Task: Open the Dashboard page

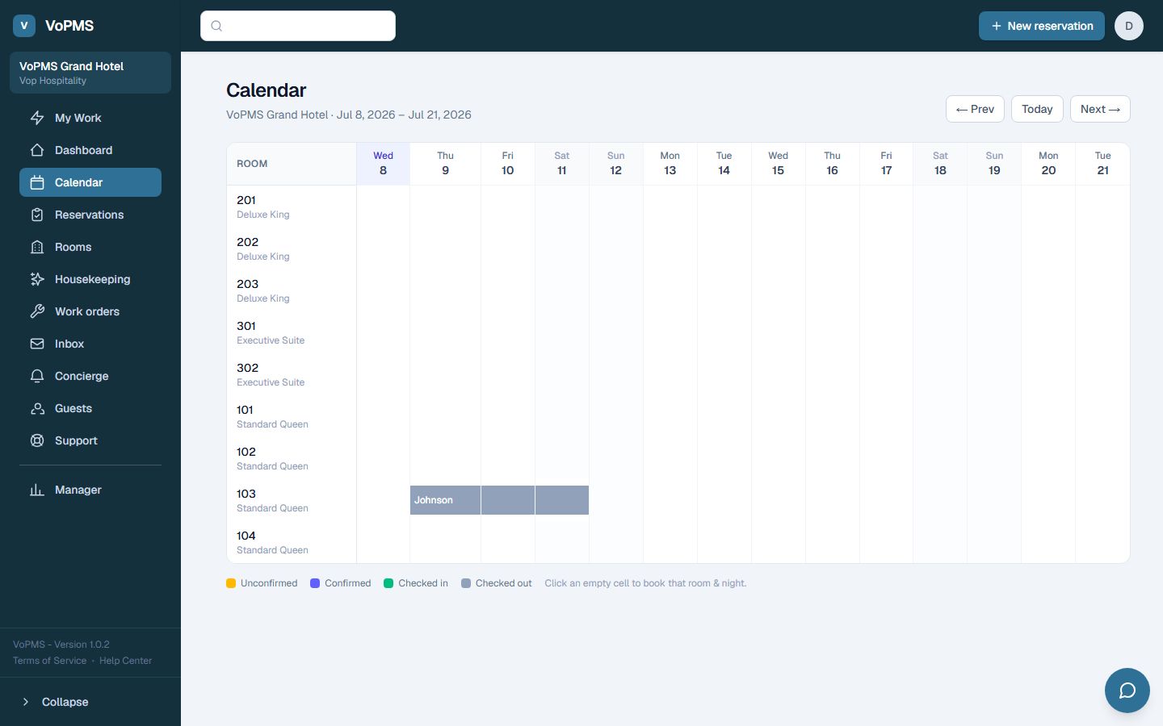Action: pyautogui.click(x=90, y=150)
